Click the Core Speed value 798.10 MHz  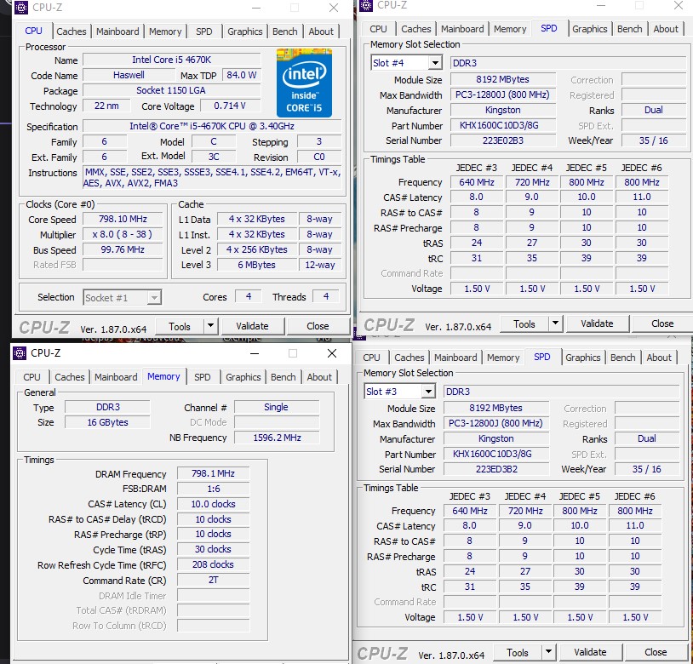click(x=123, y=219)
